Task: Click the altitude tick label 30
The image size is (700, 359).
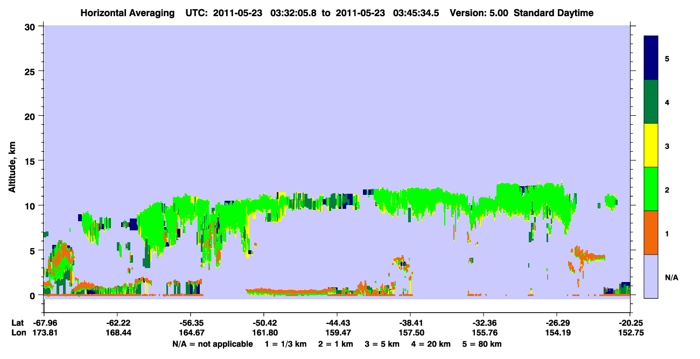Action: pyautogui.click(x=31, y=26)
